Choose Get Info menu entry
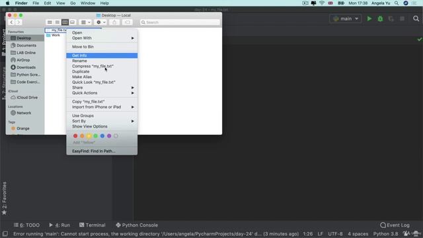Screen dimensions: 423x238 coord(102,56)
